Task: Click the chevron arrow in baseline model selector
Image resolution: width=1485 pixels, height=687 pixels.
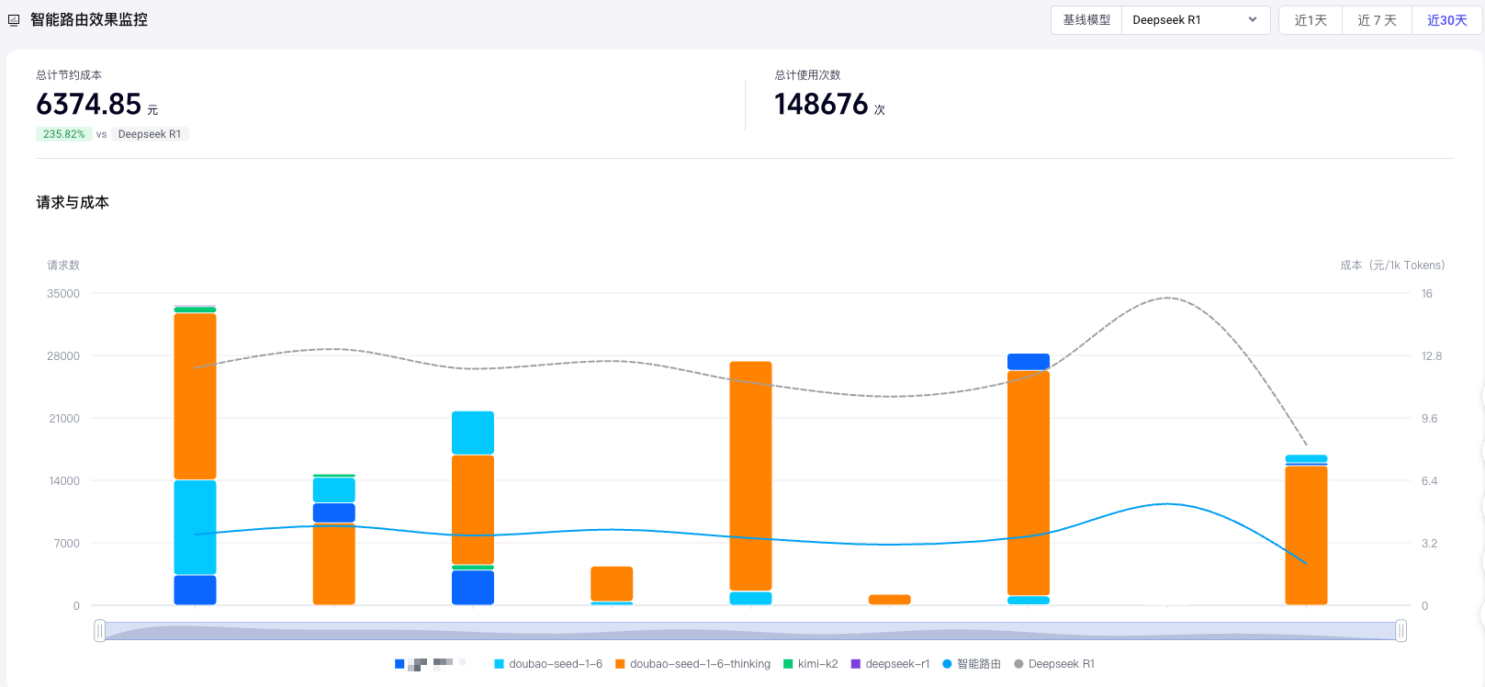Action: coord(1252,20)
